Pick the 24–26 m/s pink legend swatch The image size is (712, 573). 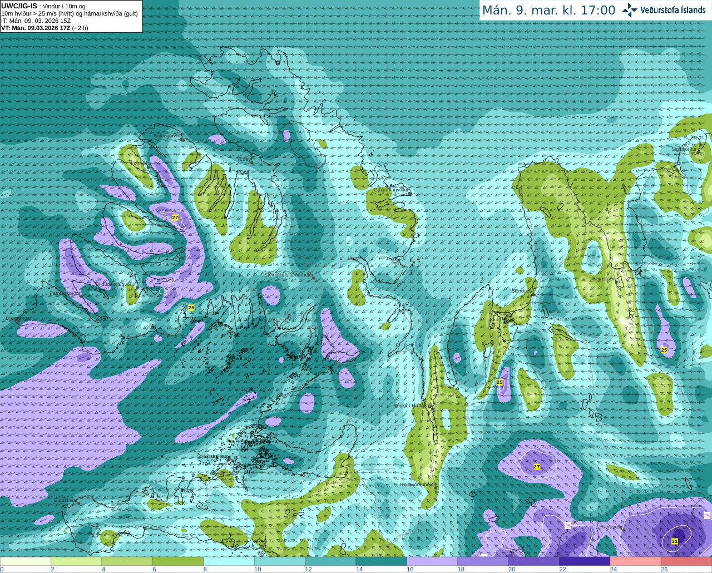coord(636,561)
